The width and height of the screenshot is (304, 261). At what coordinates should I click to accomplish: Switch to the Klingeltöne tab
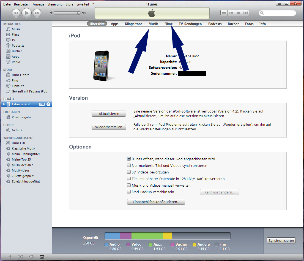coord(134,24)
